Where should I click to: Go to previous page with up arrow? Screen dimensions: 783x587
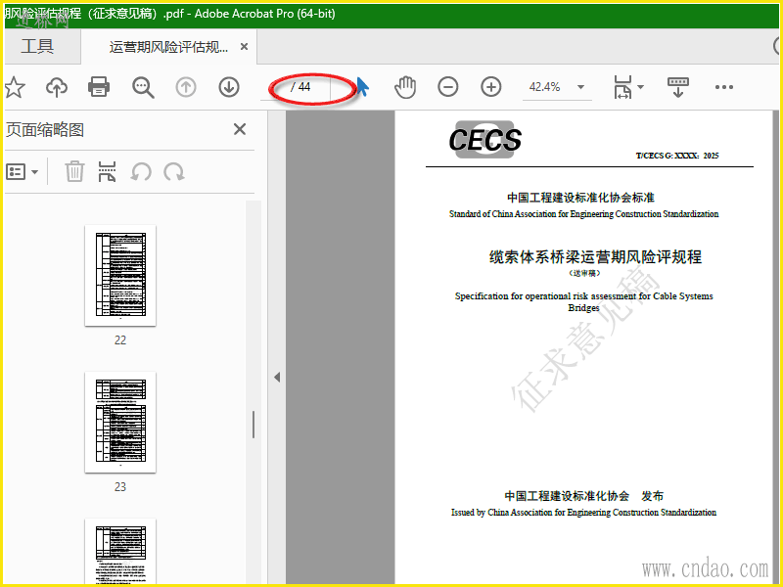click(x=186, y=87)
